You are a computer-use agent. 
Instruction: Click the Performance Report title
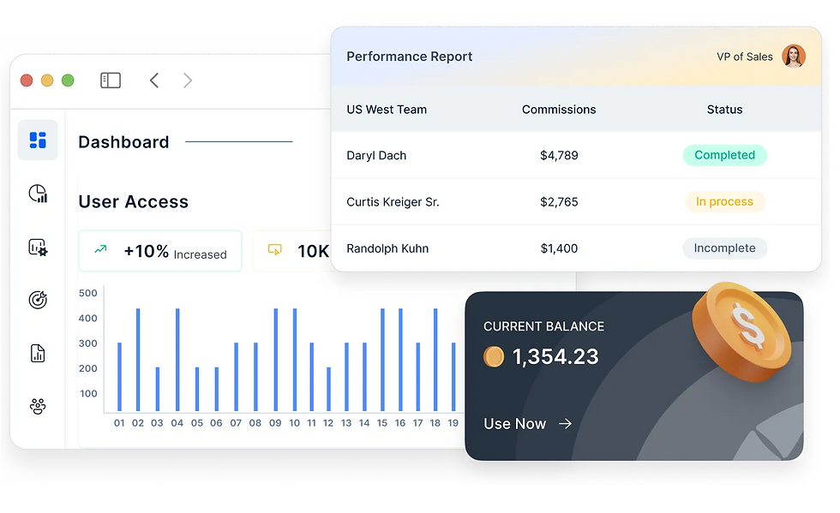[410, 57]
